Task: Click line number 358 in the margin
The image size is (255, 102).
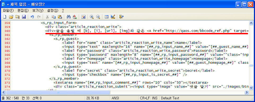Action: coord(7,23)
